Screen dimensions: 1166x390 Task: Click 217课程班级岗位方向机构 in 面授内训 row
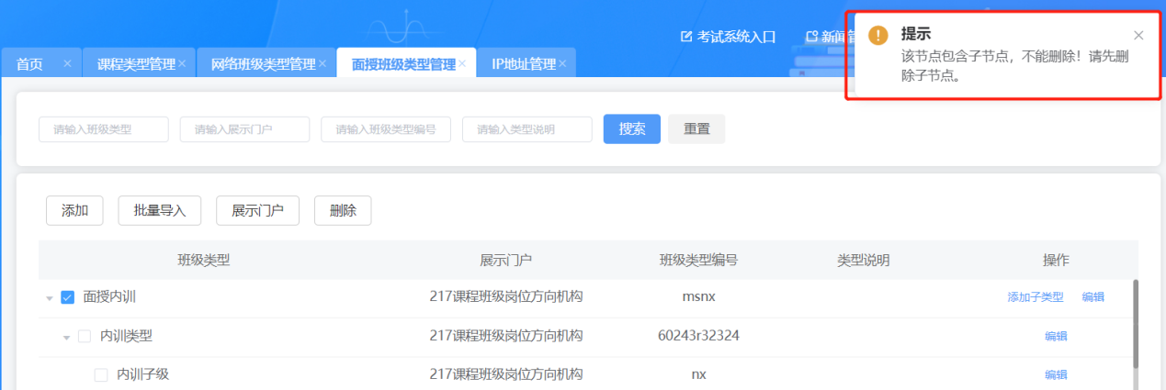point(505,297)
